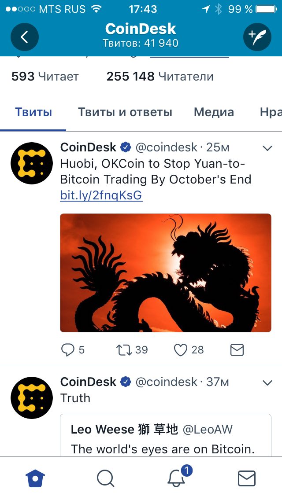Image resolution: width=282 pixels, height=500 pixels.
Task: View the 593 Читает following list
Action: [x=45, y=77]
